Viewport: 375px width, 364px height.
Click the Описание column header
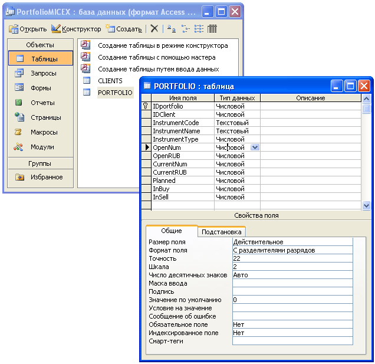[x=311, y=98]
